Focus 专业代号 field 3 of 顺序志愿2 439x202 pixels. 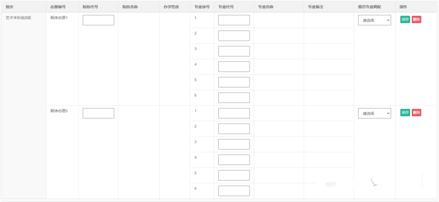tap(234, 144)
